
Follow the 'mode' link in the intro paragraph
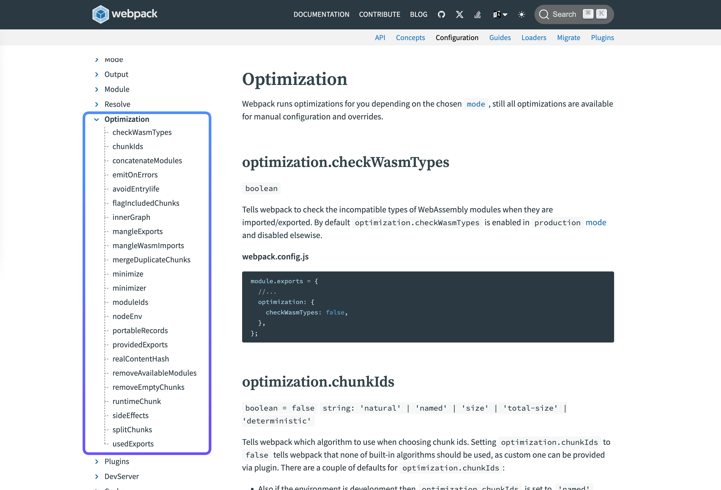tap(476, 104)
